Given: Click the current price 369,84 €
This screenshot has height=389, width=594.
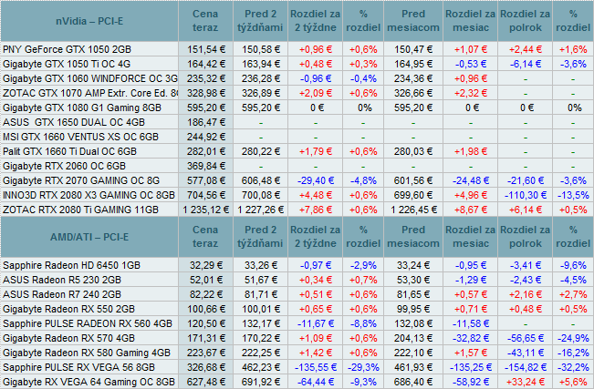Looking at the screenshot, I should click(x=205, y=166).
